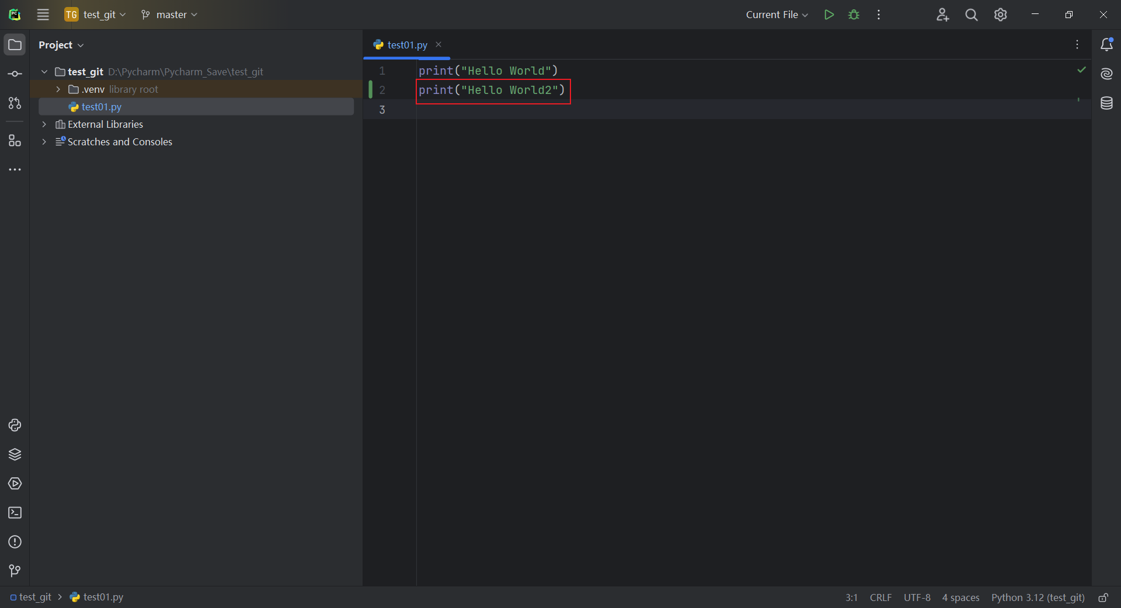Open the Current File run configuration dropdown
Image resolution: width=1121 pixels, height=608 pixels.
pyautogui.click(x=777, y=15)
